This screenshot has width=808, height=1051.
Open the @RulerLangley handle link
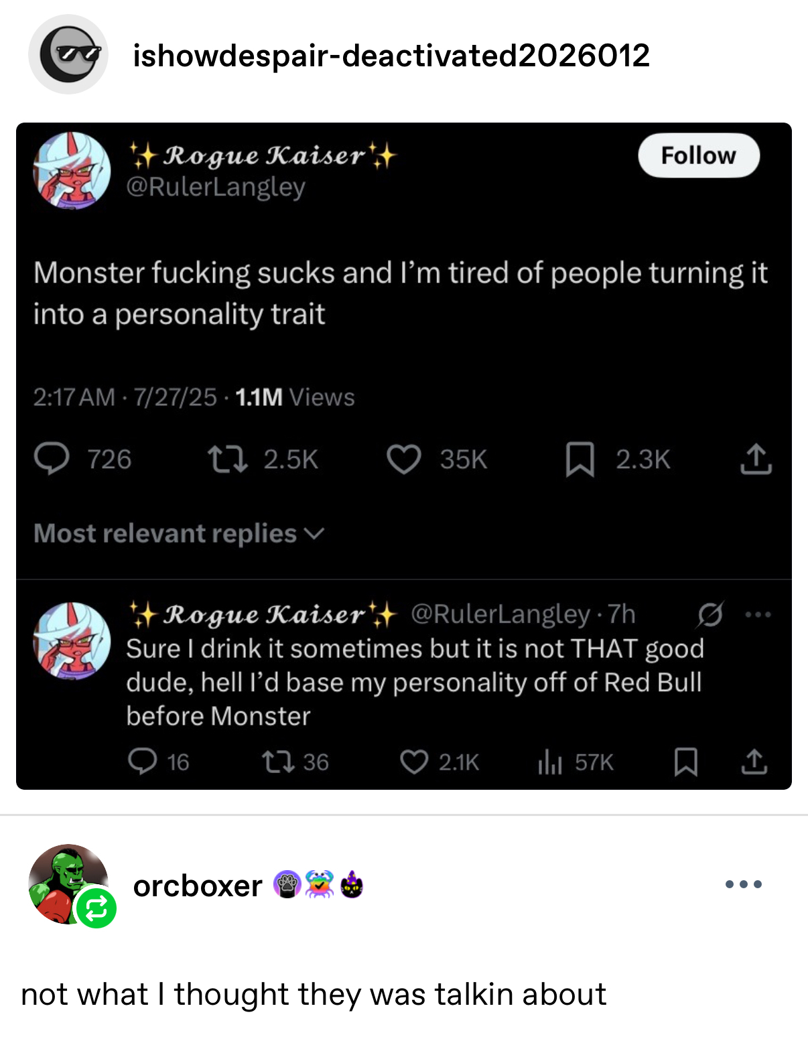216,186
